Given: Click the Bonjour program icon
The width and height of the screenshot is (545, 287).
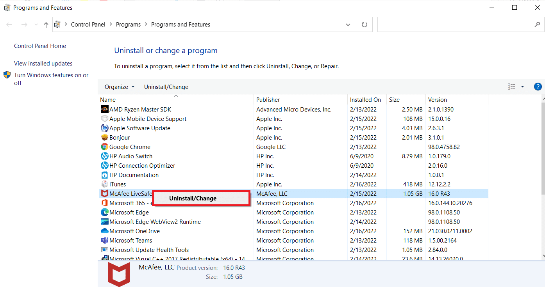Looking at the screenshot, I should coord(104,138).
